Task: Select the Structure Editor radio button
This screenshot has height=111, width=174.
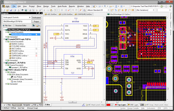Action: pyautogui.click(x=14, y=25)
